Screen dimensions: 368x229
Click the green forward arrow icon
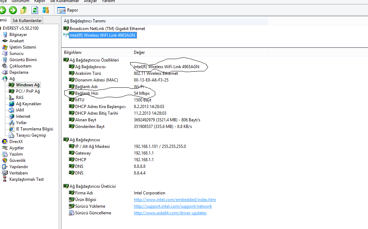13,10
